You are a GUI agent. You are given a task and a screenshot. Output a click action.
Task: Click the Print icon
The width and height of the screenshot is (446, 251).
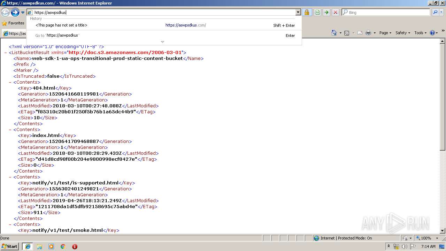click(368, 33)
